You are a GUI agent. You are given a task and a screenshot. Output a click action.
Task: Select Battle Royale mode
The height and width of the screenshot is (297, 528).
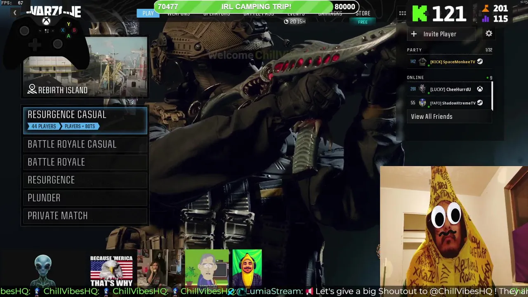tap(85, 162)
